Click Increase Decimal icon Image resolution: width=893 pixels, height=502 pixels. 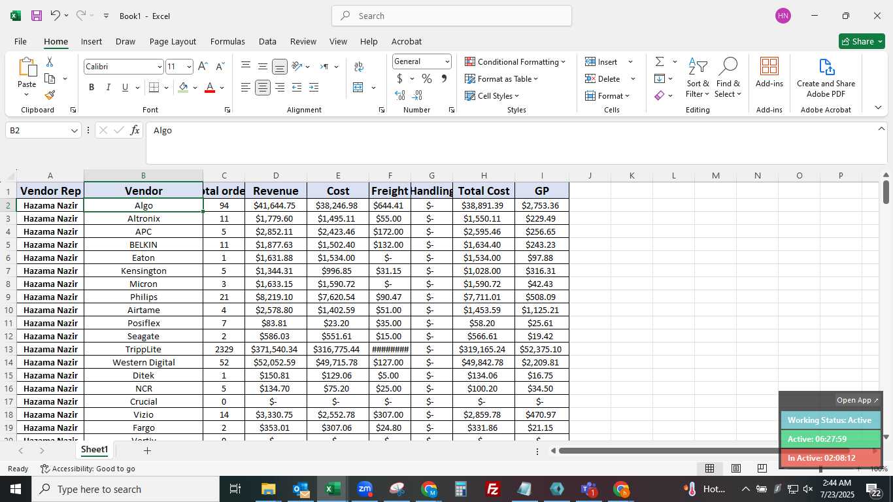400,95
